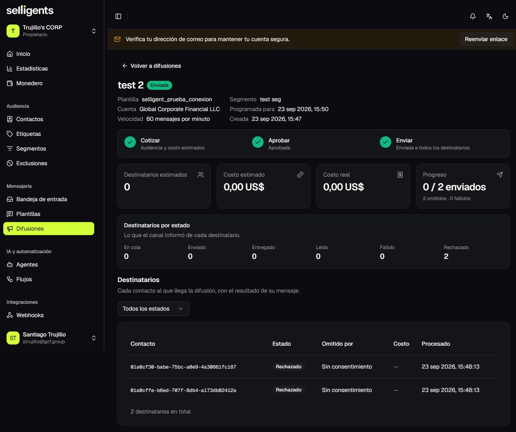Click the Aprobar green checkmark
Screen dimensions: 516x432
tap(258, 142)
